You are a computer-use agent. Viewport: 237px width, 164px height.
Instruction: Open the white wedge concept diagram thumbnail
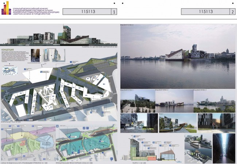coord(47,55)
